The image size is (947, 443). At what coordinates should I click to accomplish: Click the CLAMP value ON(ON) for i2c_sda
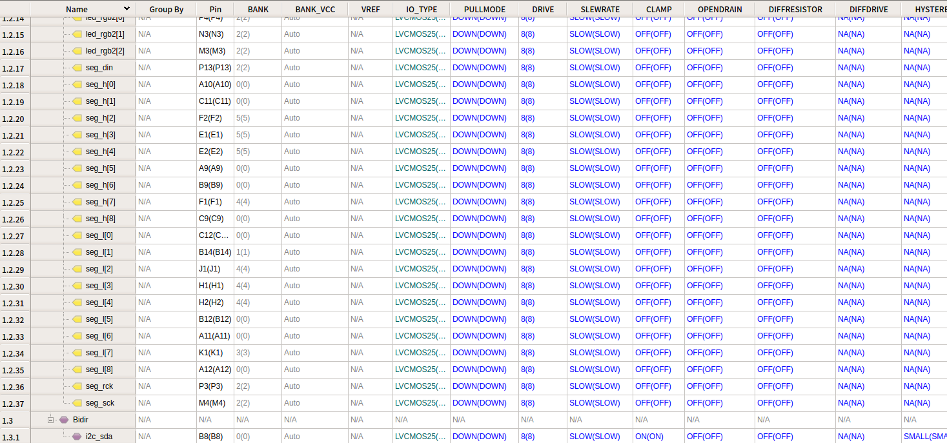(650, 437)
